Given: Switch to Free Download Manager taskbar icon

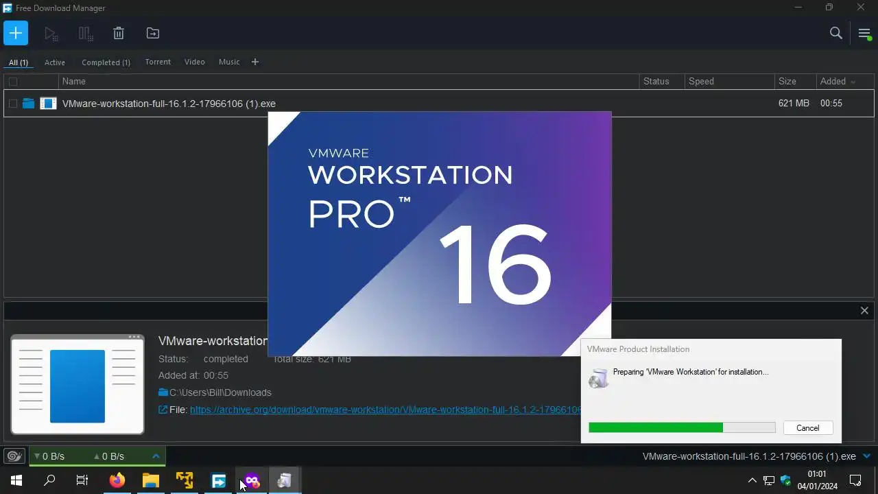Looking at the screenshot, I should pyautogui.click(x=218, y=480).
